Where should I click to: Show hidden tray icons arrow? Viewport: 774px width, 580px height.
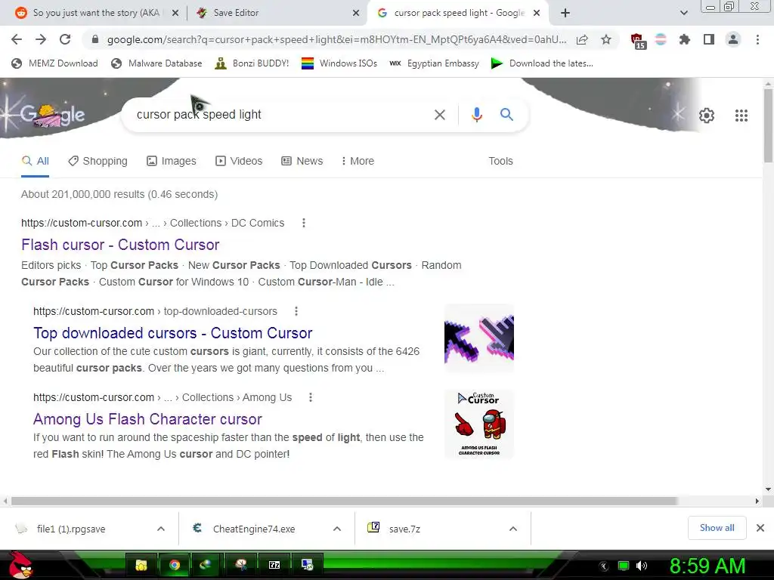(x=604, y=566)
